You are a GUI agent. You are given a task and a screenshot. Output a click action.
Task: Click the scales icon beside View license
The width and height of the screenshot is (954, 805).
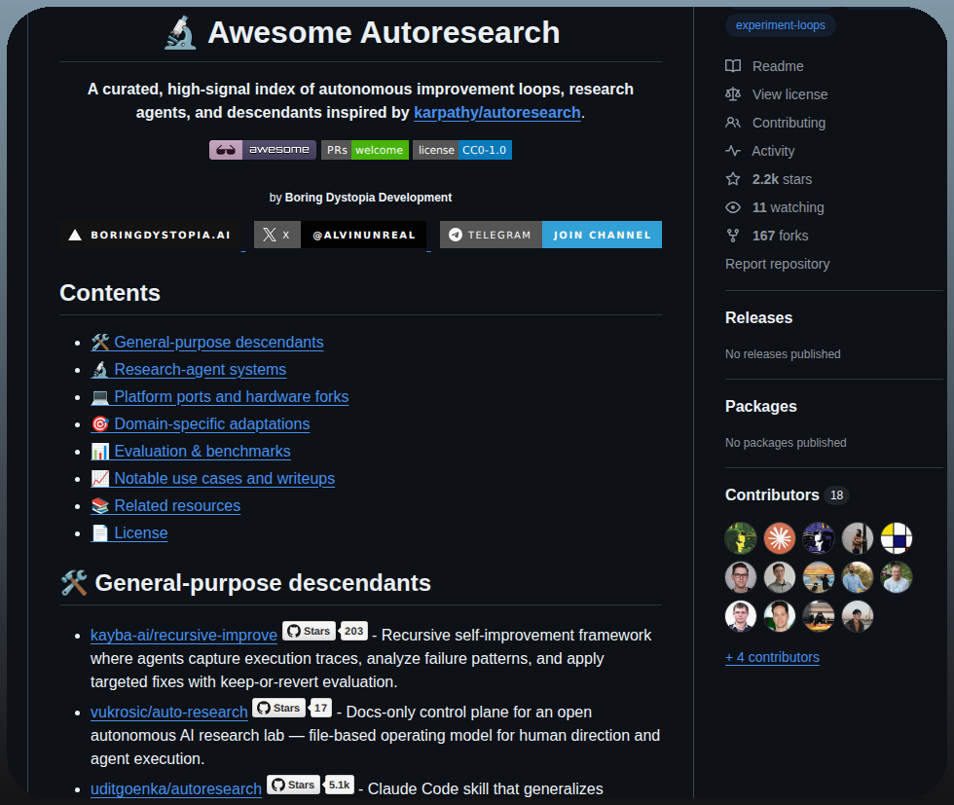(733, 94)
